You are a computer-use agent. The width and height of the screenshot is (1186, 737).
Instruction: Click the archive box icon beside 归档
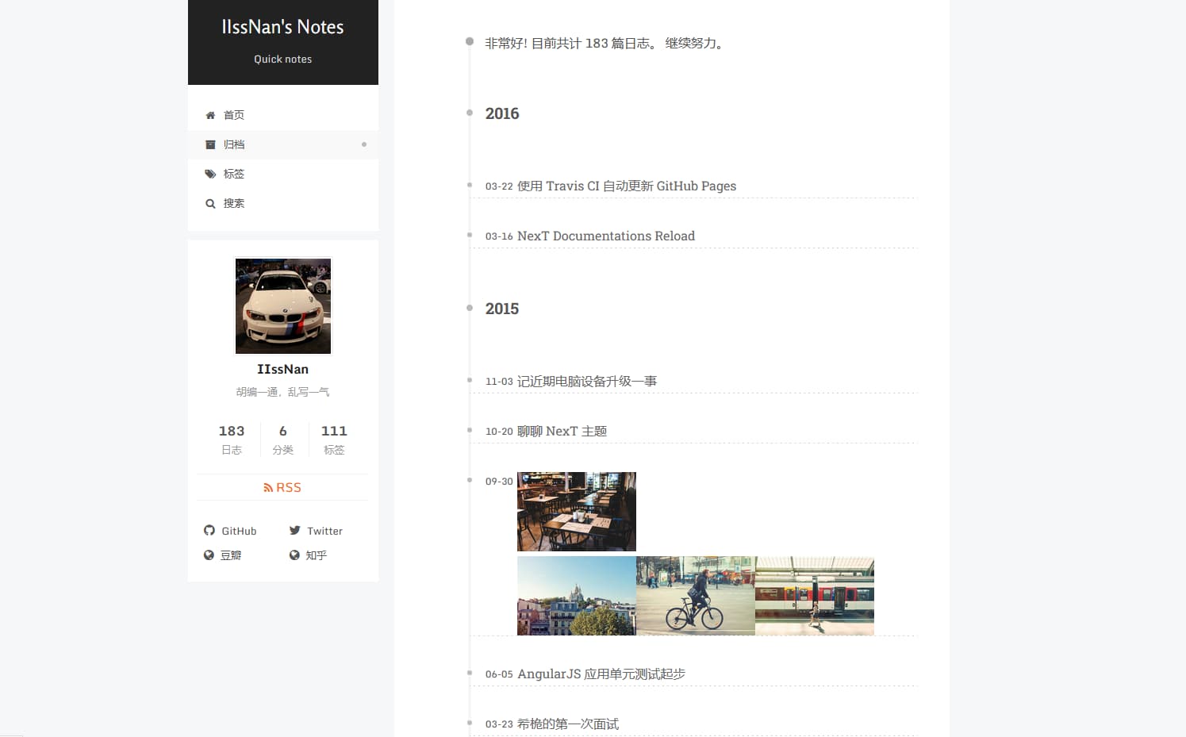[x=210, y=144]
